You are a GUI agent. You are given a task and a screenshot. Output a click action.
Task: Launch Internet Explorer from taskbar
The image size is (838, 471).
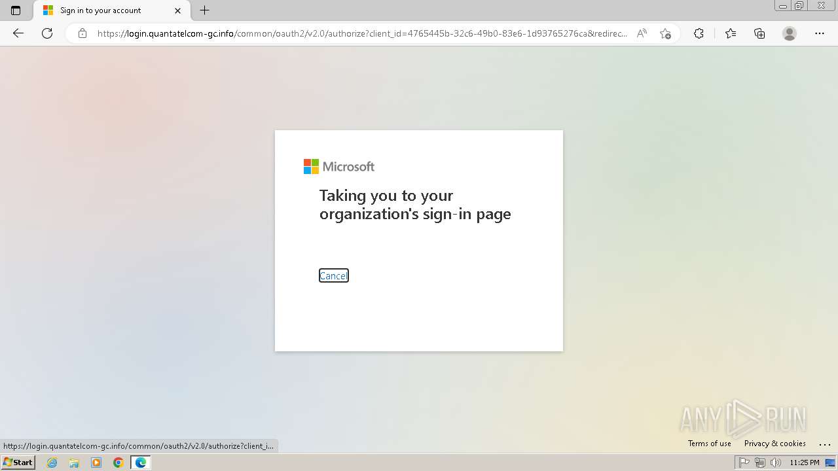tap(52, 462)
